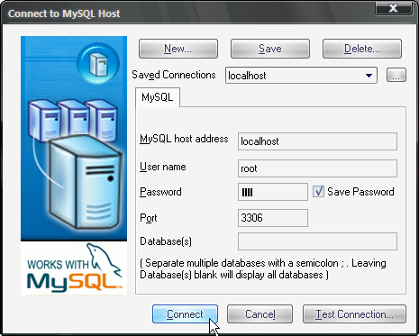Click the ellipsis button beside Saved Connections
Screen dimensions: 419x336
(x=396, y=75)
